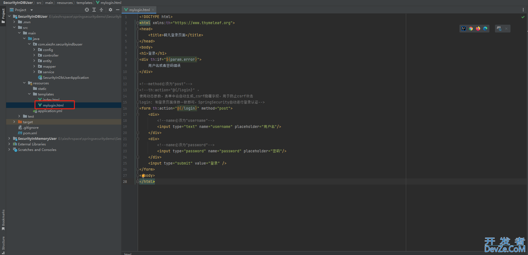Open the Structure tool window

pos(3,245)
